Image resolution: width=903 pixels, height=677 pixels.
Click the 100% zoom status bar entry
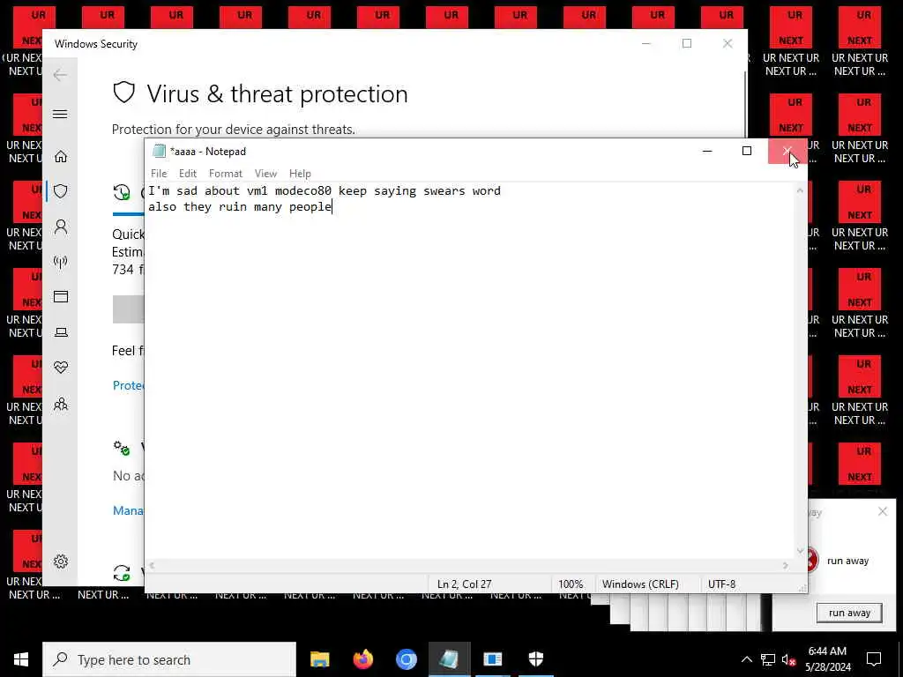(x=571, y=584)
